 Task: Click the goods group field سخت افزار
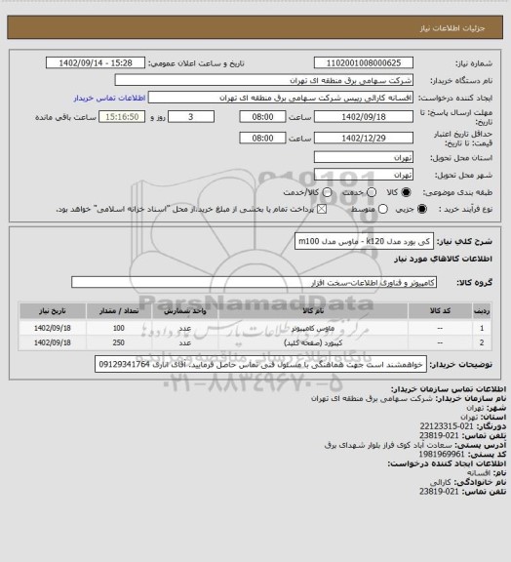254,282
